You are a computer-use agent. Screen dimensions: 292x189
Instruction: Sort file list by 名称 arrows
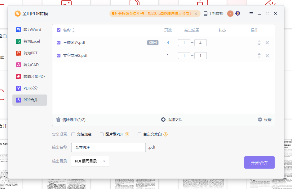tap(73, 30)
